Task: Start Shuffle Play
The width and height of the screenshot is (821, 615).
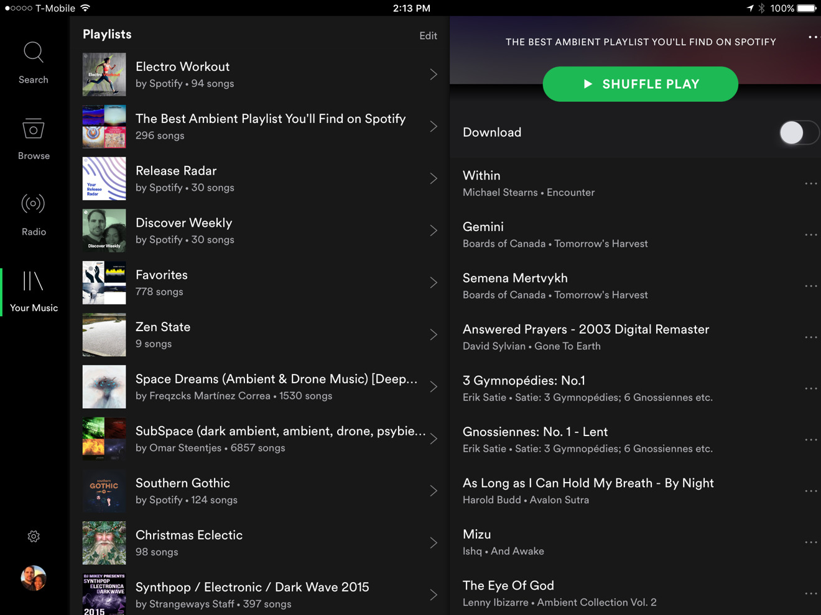Action: (x=641, y=84)
